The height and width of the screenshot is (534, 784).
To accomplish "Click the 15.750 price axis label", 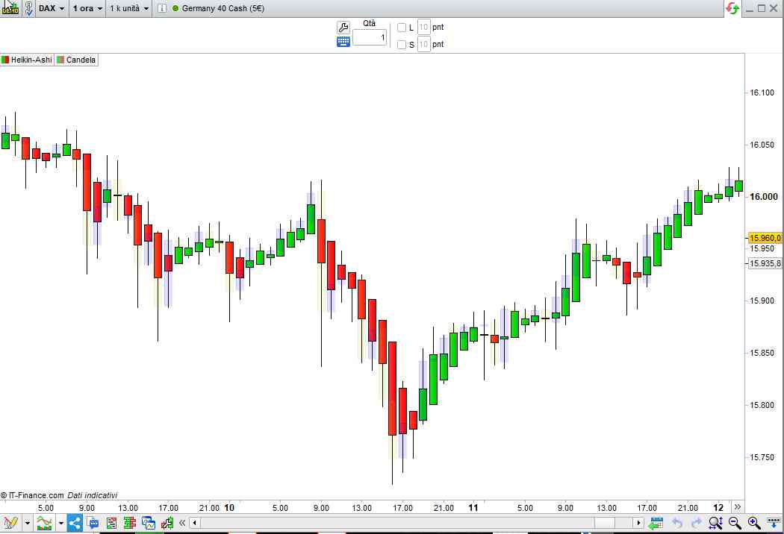I will [x=762, y=458].
